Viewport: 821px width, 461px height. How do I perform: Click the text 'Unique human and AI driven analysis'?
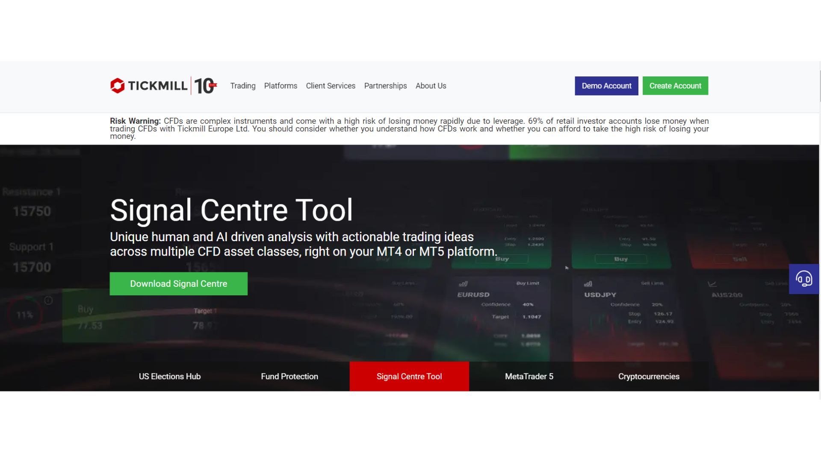click(x=211, y=237)
